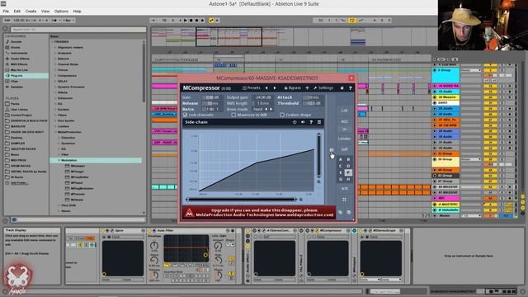Expand the DELAY folder in browser
This screenshot has width=528, height=297.
[55, 82]
